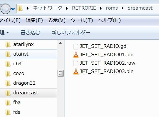Click dreamcast in the address bar
The height and width of the screenshot is (117, 159).
tap(140, 8)
